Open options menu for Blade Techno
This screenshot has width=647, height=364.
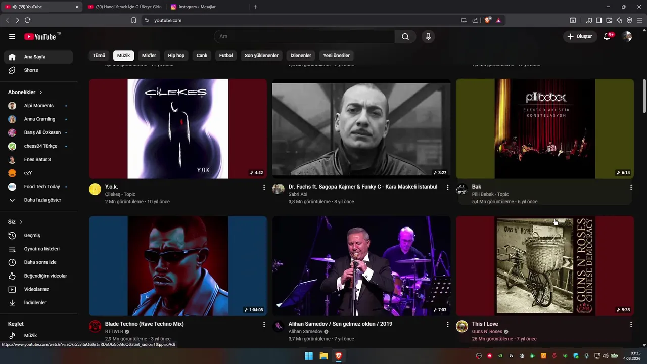click(x=264, y=324)
